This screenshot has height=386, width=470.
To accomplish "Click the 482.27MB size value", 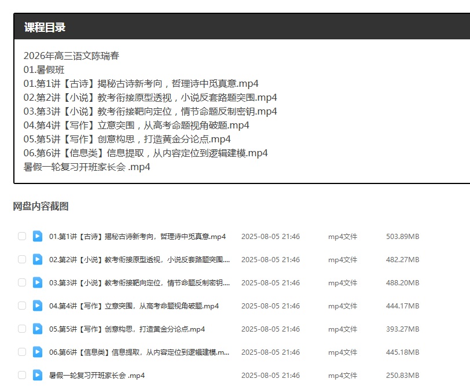I will [402, 259].
